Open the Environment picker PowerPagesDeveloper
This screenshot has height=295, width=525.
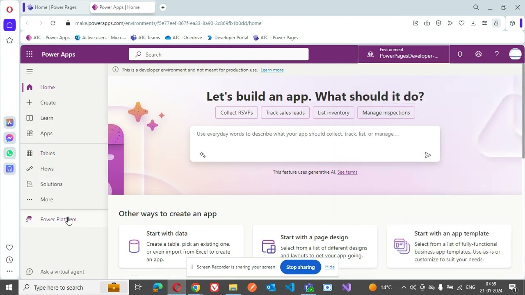[x=404, y=54]
